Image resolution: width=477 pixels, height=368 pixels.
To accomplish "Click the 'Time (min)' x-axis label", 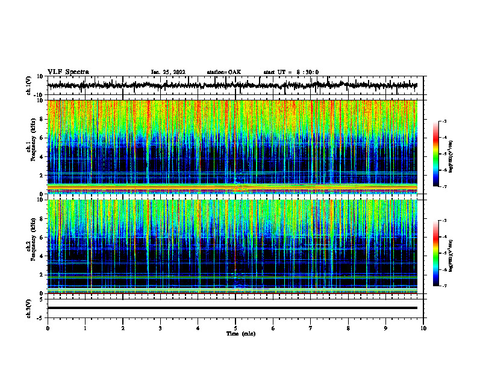I will point(241,334).
